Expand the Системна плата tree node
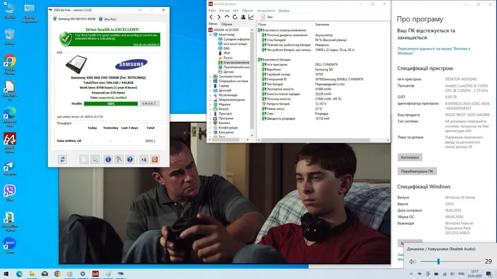 (x=210, y=76)
